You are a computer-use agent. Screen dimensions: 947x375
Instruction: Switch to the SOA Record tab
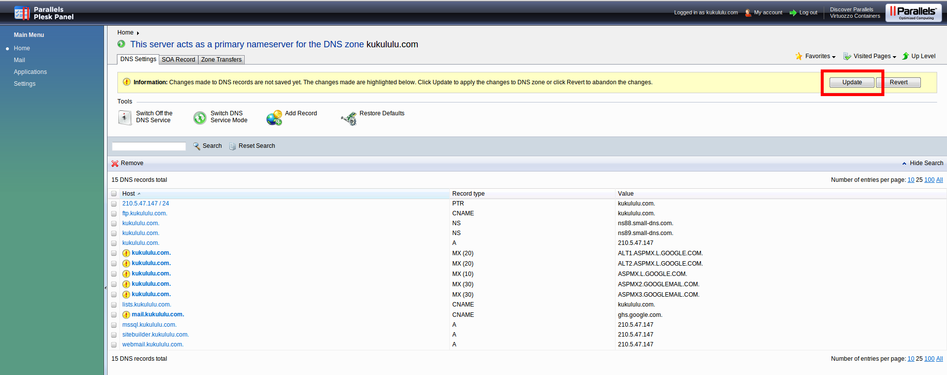179,60
